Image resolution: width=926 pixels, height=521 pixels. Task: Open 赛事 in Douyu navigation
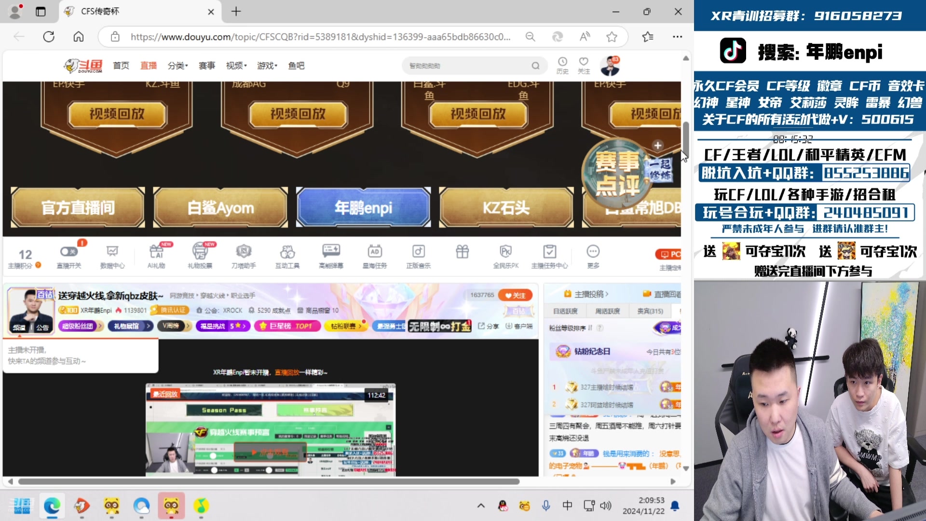coord(207,66)
